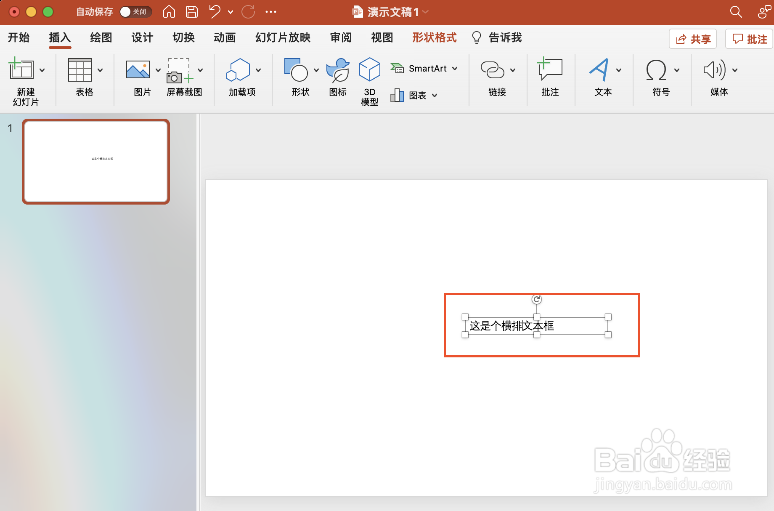Expand the 加载项 dropdown arrow
The image size is (774, 511).
tap(258, 70)
